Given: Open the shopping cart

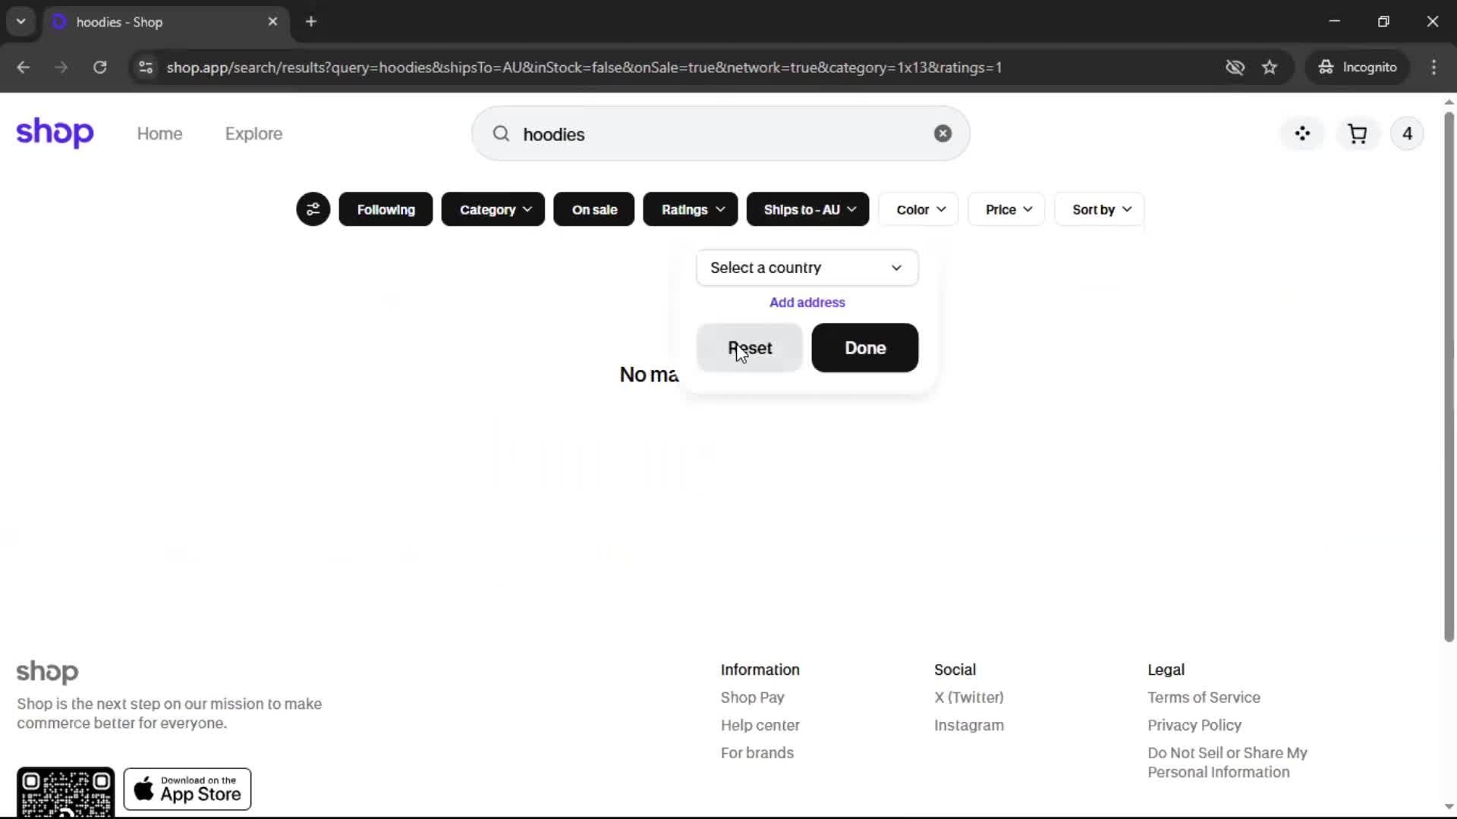Looking at the screenshot, I should (1357, 134).
